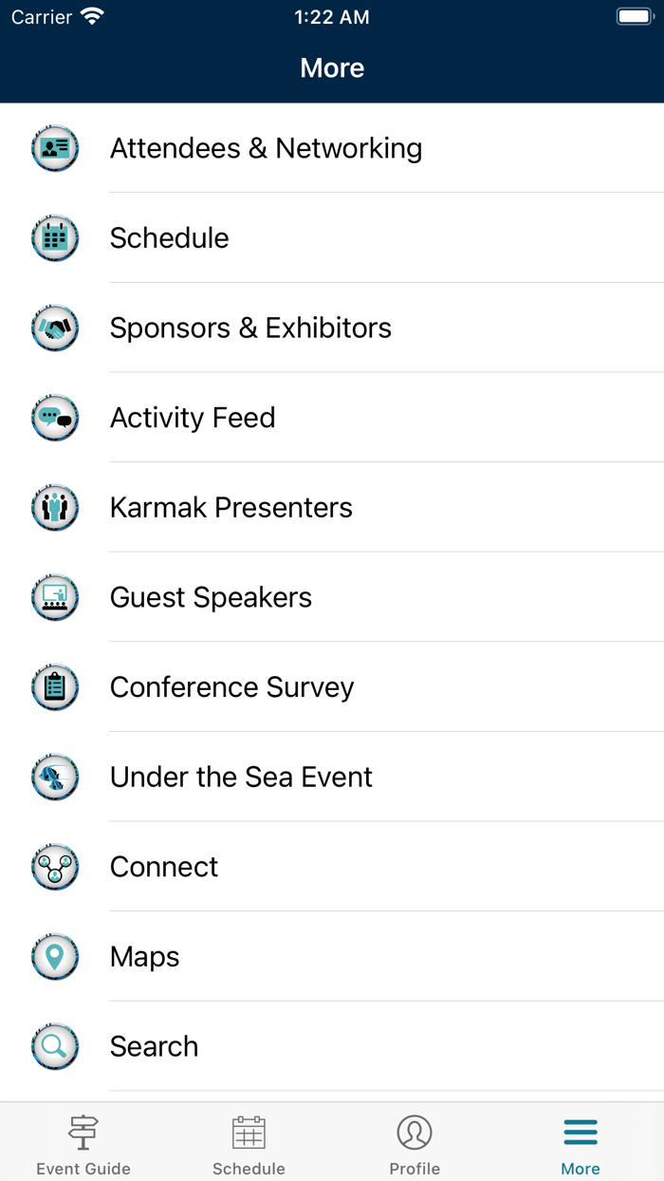Select the More tab
Viewport: 664px width, 1181px height.
581,1141
